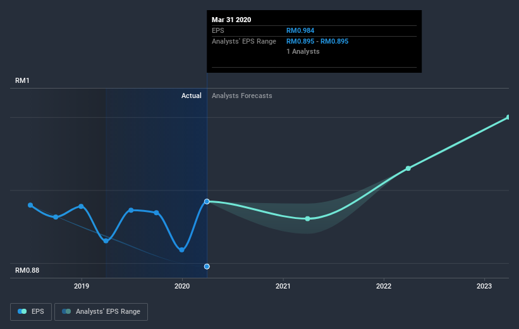
Task: Click the RM1 y-axis label
Action: click(23, 80)
